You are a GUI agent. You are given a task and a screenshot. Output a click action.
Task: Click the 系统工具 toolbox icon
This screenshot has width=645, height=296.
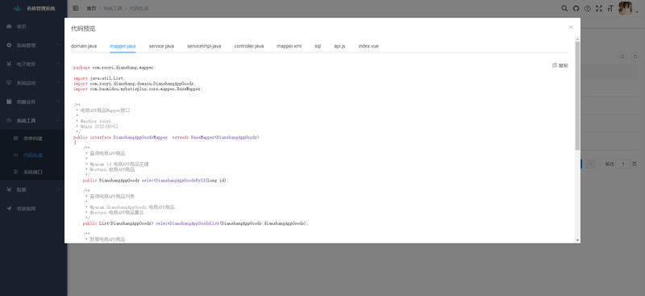tap(9, 121)
